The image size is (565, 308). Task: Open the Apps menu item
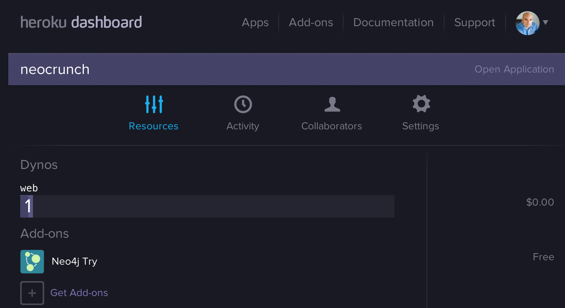(255, 22)
